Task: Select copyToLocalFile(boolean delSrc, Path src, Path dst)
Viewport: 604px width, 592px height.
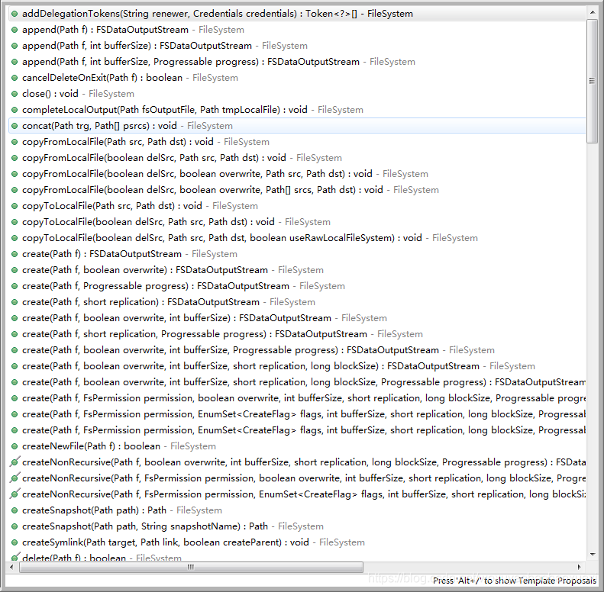Action: pyautogui.click(x=296, y=222)
